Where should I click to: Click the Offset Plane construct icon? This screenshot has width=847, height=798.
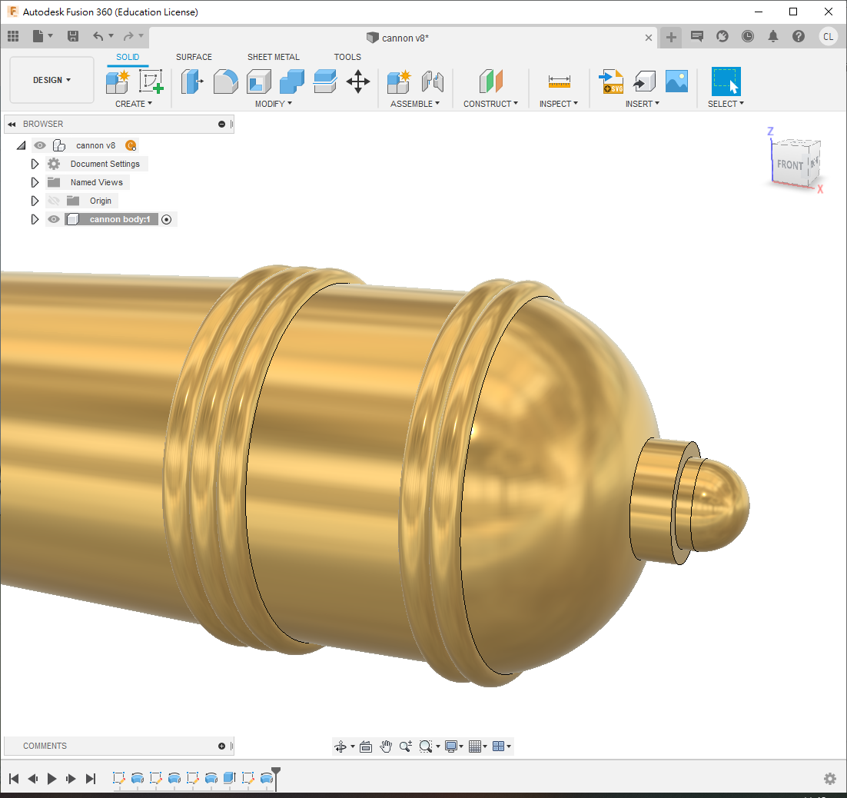coord(490,81)
